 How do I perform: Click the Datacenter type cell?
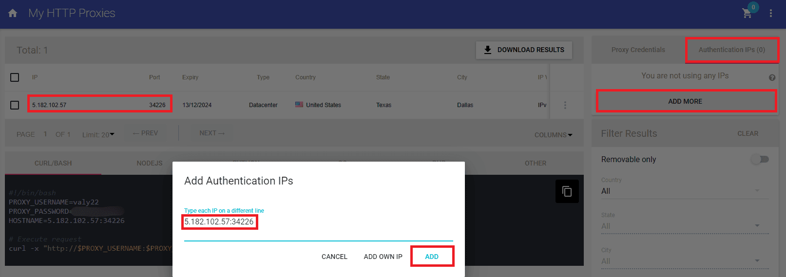[x=263, y=105]
